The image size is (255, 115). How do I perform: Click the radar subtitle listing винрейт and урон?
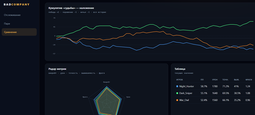tap(76, 73)
